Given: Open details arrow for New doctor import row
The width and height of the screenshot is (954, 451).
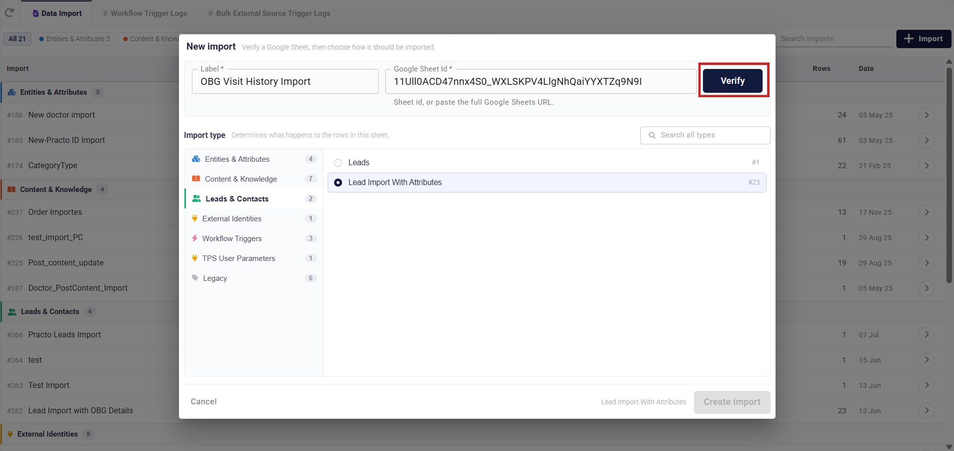Looking at the screenshot, I should tap(927, 115).
